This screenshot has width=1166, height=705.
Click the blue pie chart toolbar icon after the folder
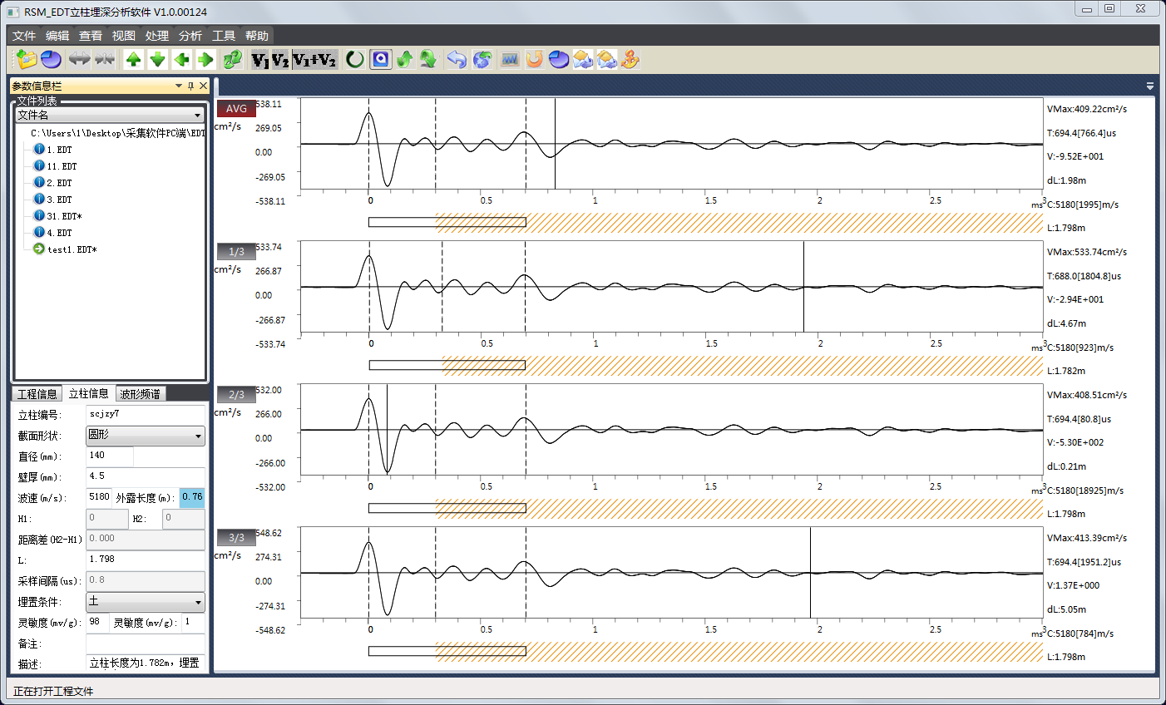[x=52, y=59]
